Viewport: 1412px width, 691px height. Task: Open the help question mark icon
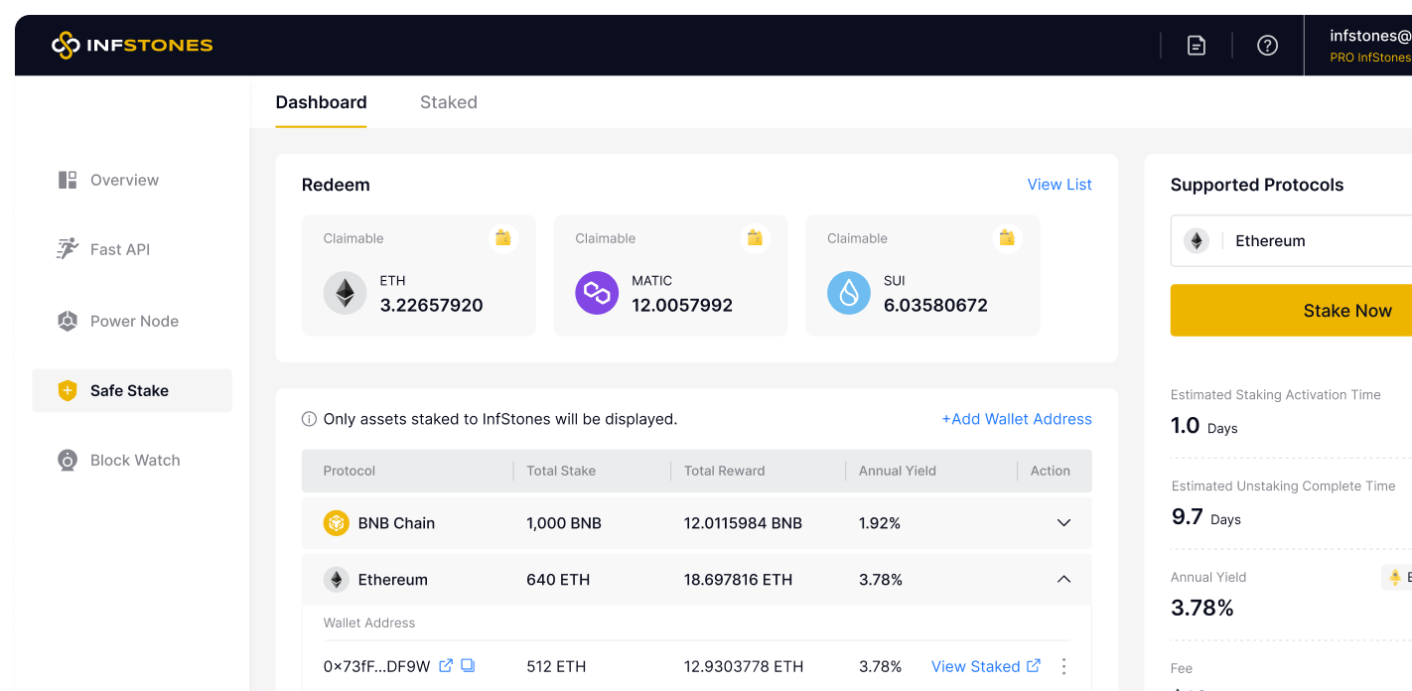pyautogui.click(x=1267, y=45)
